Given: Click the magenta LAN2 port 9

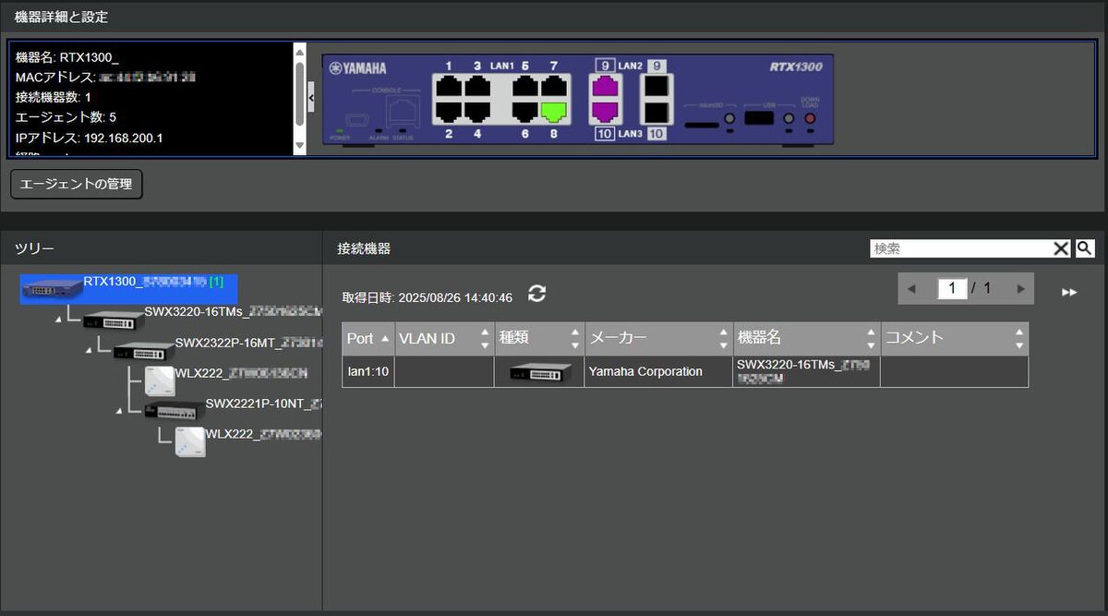Looking at the screenshot, I should [x=604, y=87].
